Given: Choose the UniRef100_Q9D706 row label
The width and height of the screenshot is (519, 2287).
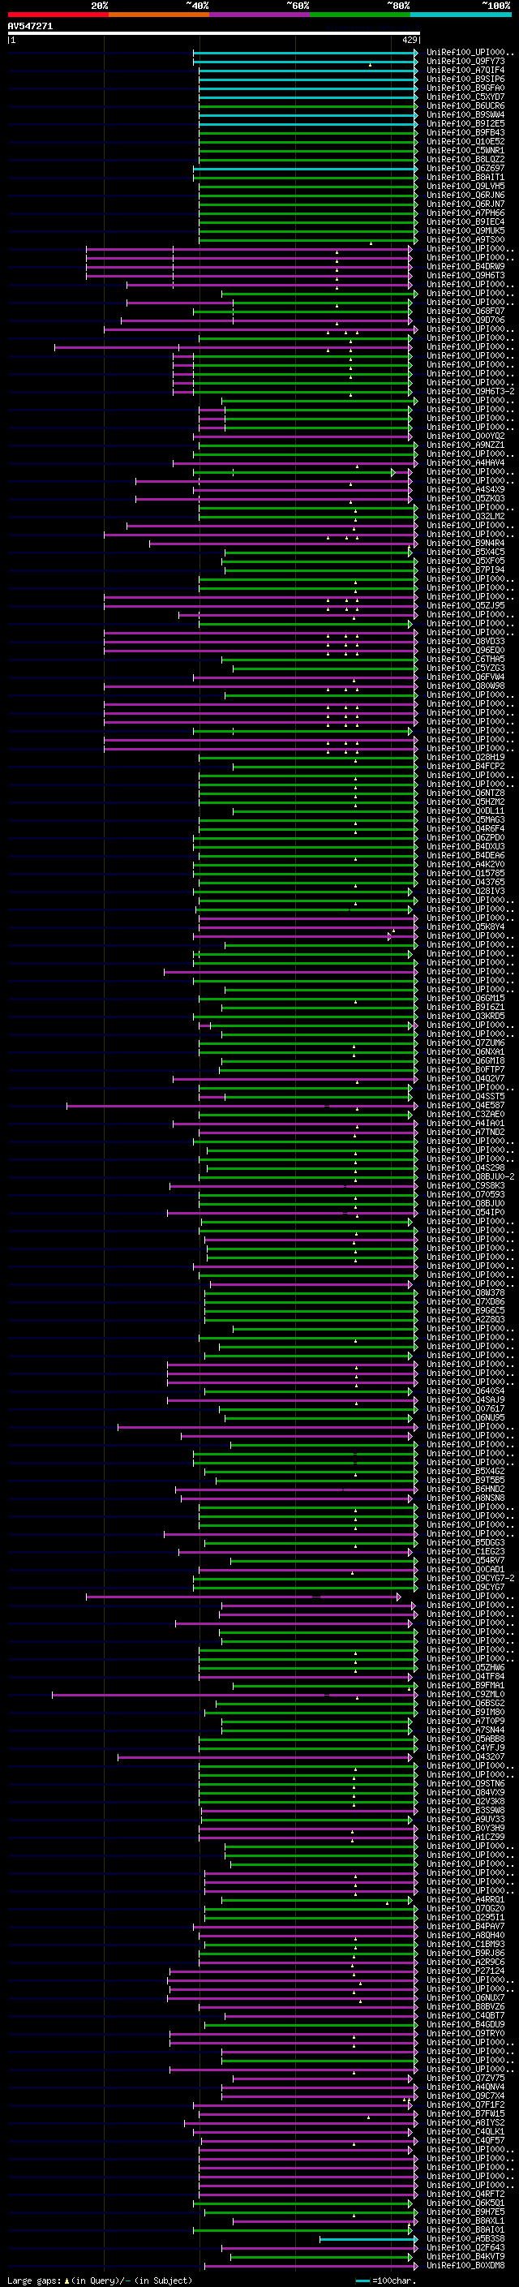Looking at the screenshot, I should (x=465, y=320).
